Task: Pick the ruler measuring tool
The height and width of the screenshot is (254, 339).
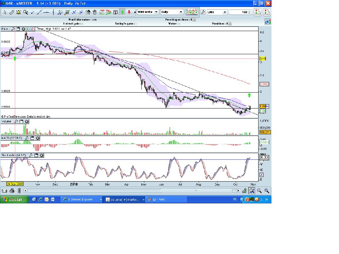Action: point(12,12)
